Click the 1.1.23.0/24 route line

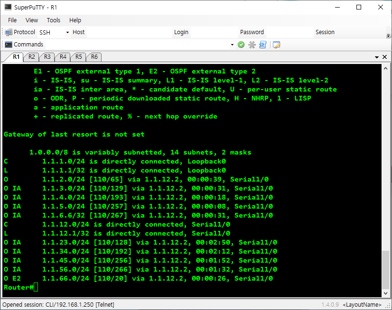tap(140, 242)
